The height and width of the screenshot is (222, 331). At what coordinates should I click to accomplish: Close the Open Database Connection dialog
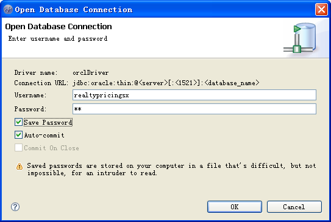point(321,10)
